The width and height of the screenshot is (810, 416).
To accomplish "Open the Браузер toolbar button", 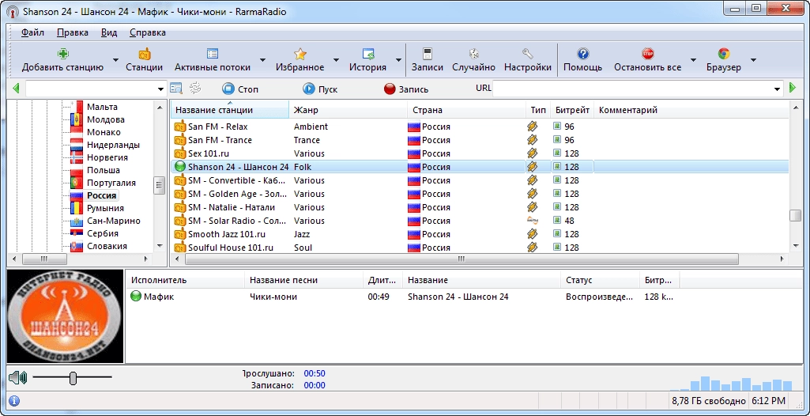I will (724, 60).
